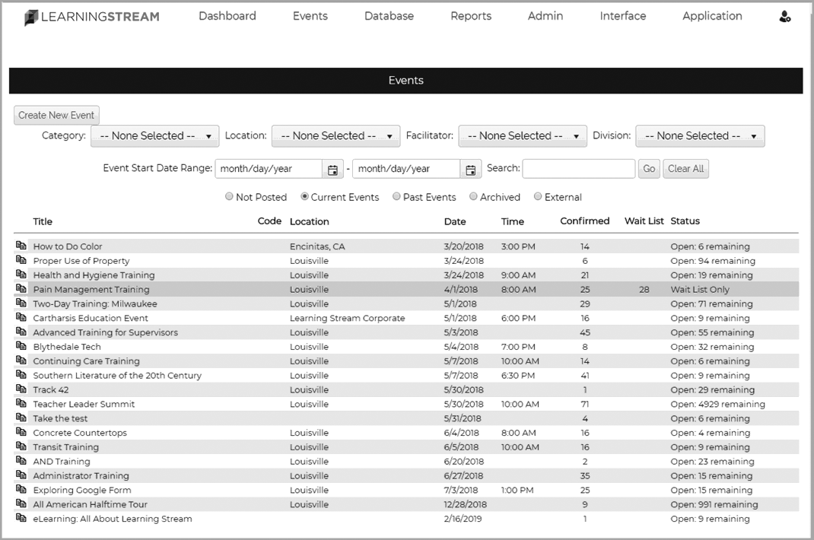Open the Events menu in top navigation
Image resolution: width=814 pixels, height=540 pixels.
click(x=310, y=16)
